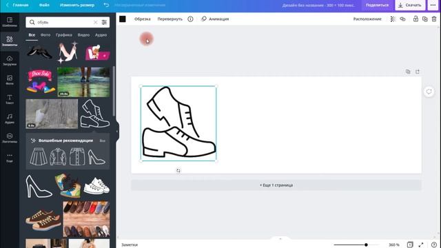Open Изменить размер option
This screenshot has height=248, width=441.
[x=77, y=5]
